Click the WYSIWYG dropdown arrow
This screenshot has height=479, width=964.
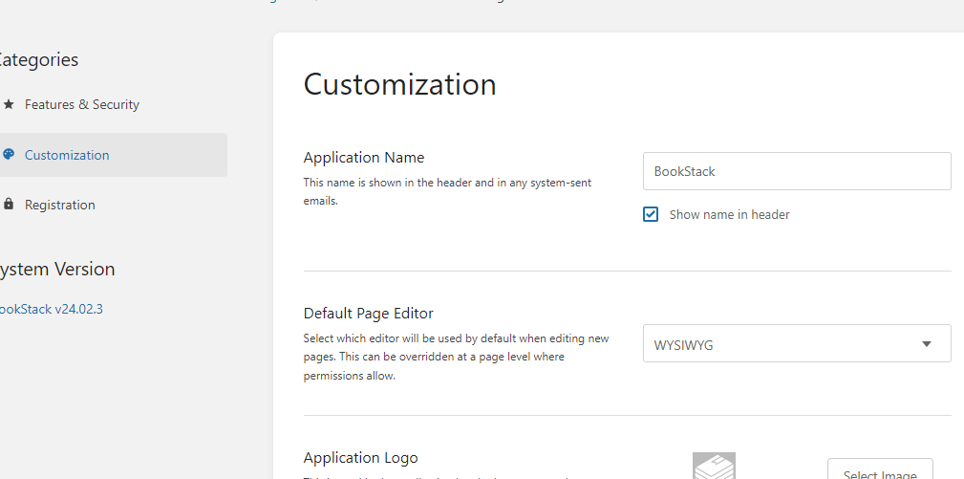click(927, 344)
